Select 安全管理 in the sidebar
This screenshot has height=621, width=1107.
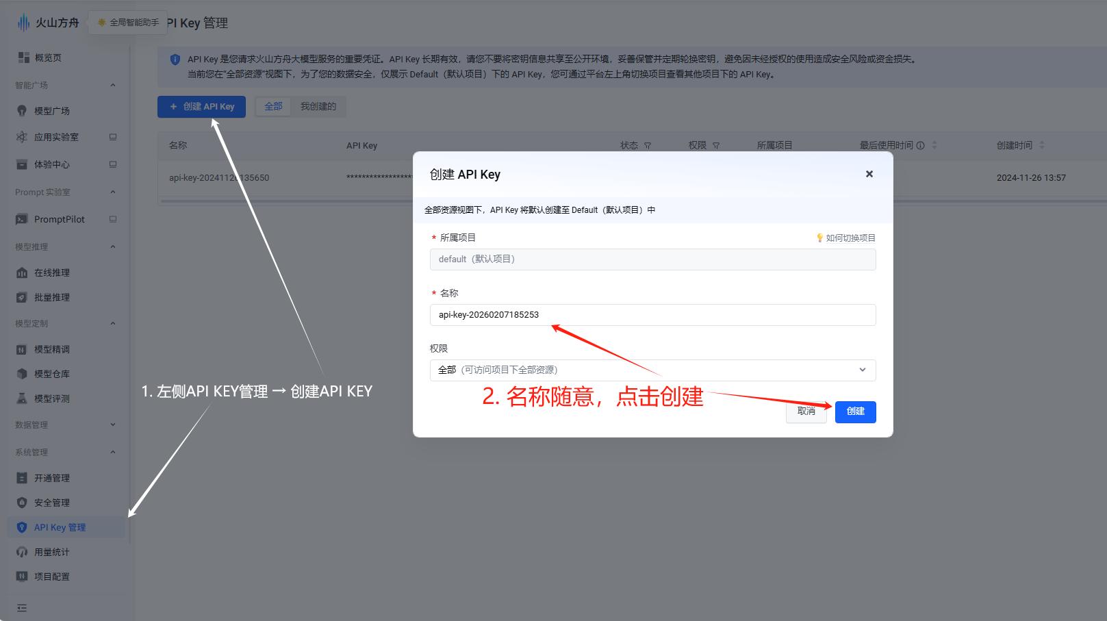tap(52, 502)
